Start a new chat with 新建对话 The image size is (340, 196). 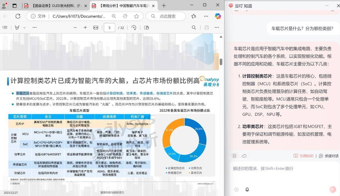coord(328,156)
